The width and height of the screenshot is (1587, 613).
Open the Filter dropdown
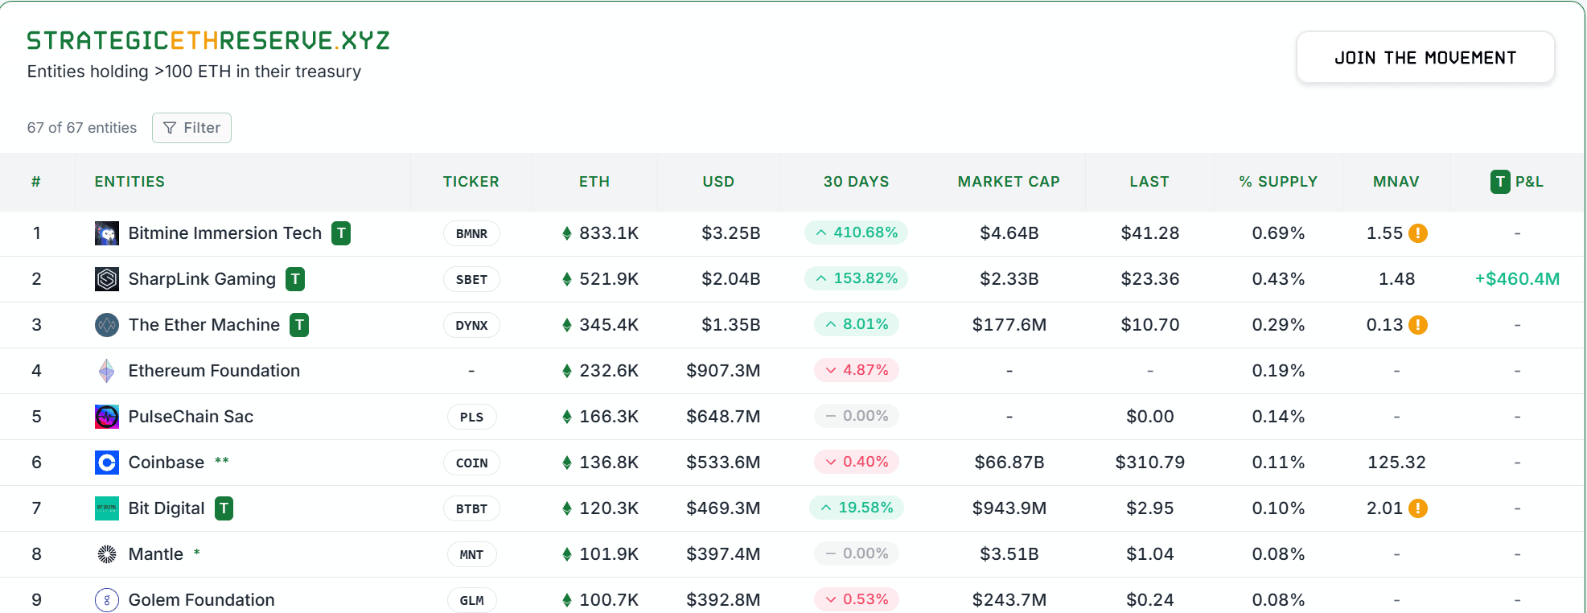[x=191, y=128]
